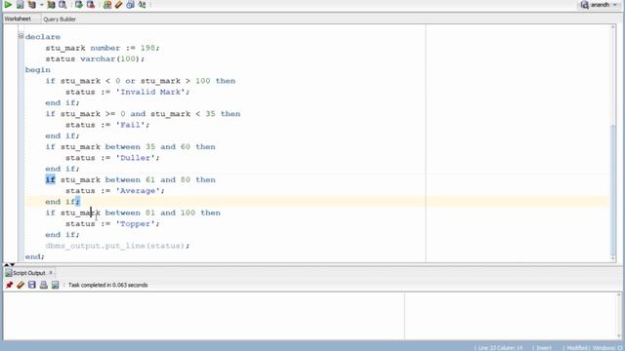
Task: Close the Script Output tab
Action: point(51,273)
